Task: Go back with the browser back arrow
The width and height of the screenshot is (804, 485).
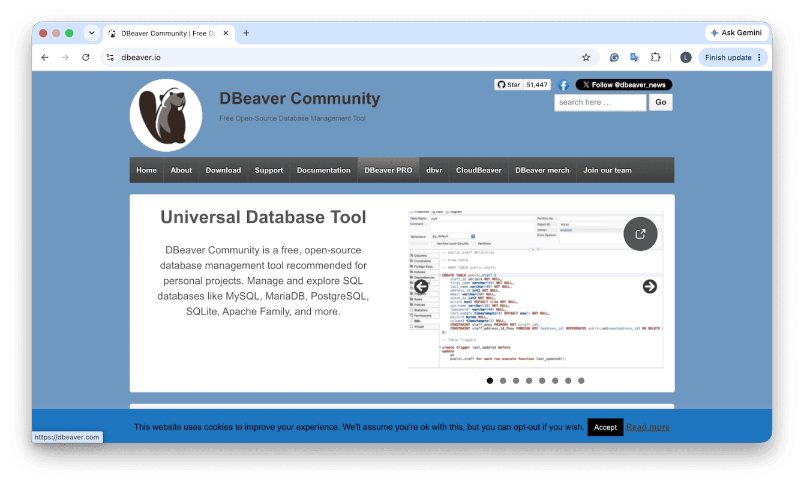Action: coord(45,58)
